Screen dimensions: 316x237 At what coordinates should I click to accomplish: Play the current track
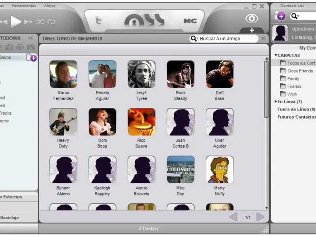tap(16, 21)
